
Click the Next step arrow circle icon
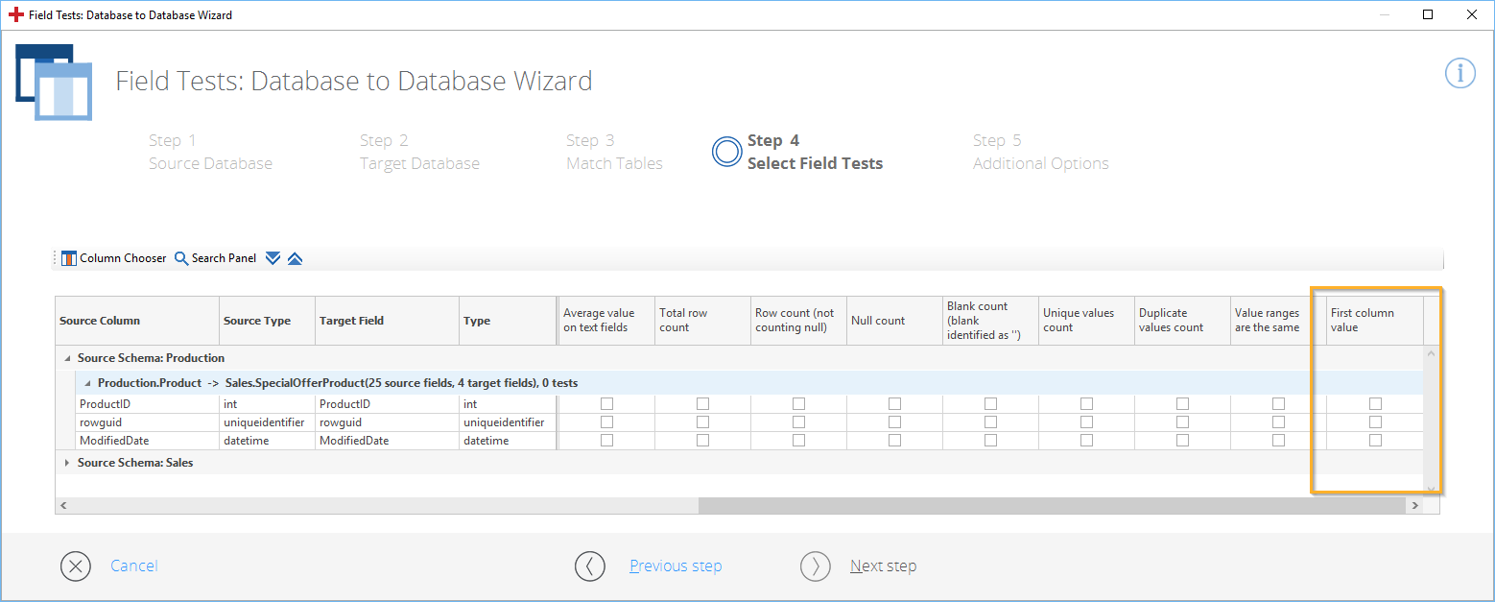click(816, 566)
